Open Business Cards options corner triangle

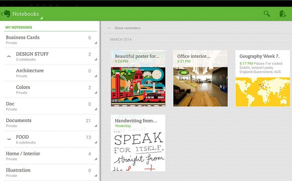tap(96, 43)
